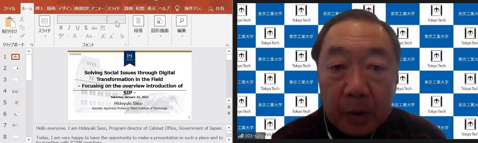Increase font size with the large A icon
Screen dimensions: 478x143
103,36
